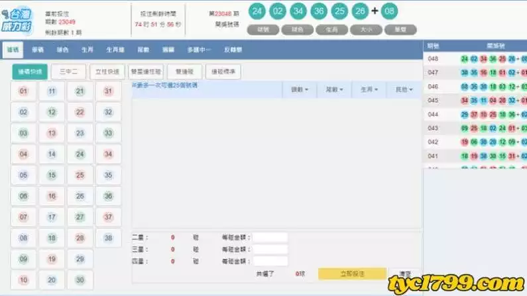
Task: Pick number 27 in the grid
Action: pos(80,217)
